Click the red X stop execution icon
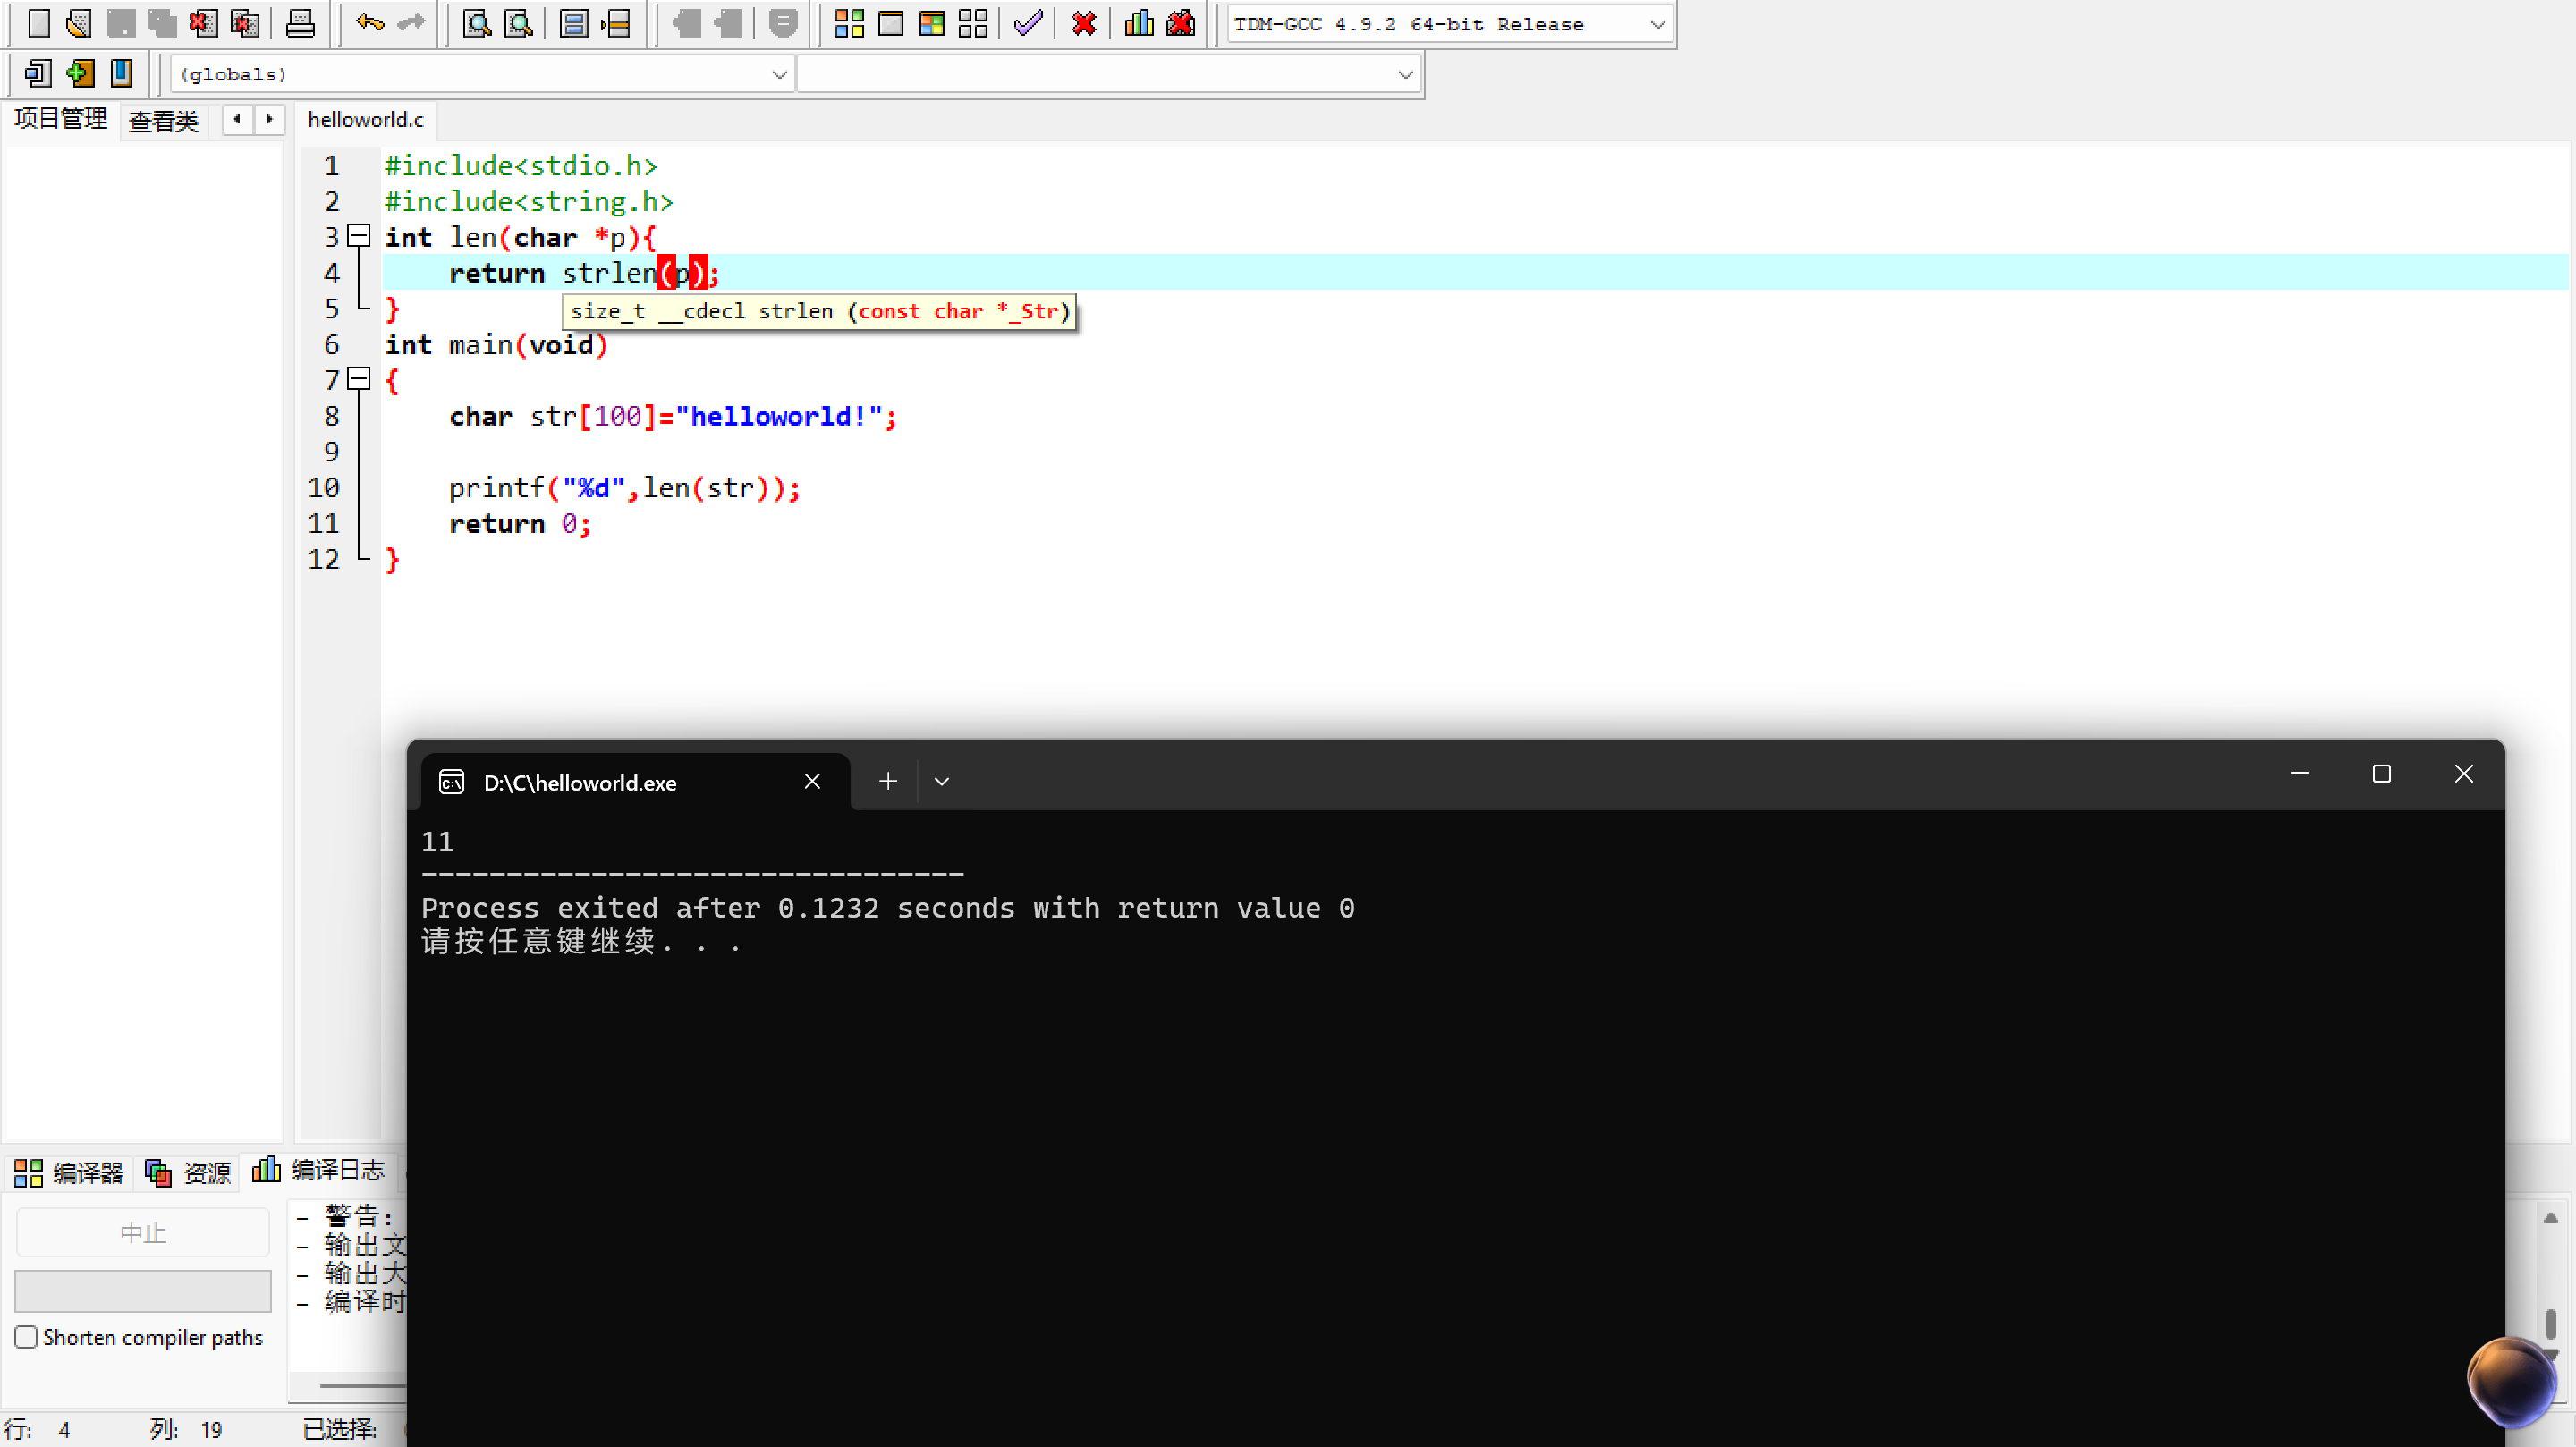 coord(1083,23)
